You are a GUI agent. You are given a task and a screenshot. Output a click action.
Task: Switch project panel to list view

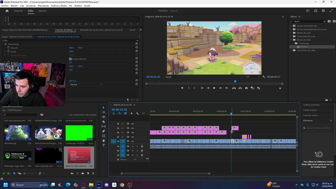[9, 173]
